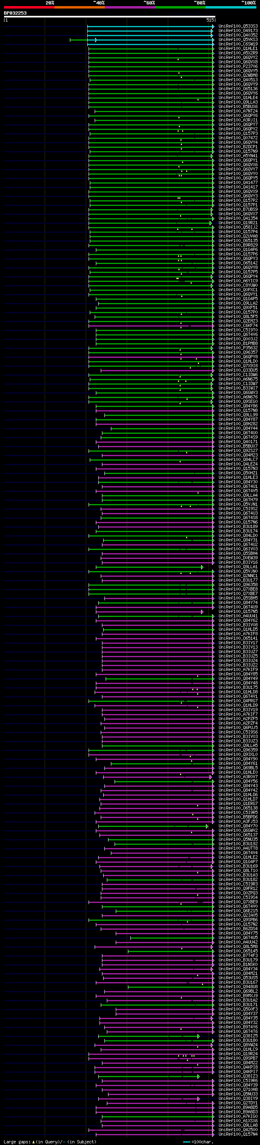Select the UniRef100_Q157N5 label

point(238,612)
